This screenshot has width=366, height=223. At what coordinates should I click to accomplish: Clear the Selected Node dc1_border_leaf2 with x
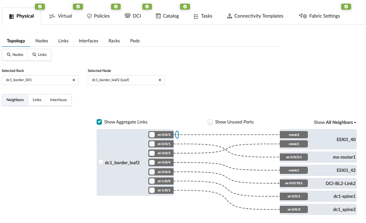tap(160, 80)
